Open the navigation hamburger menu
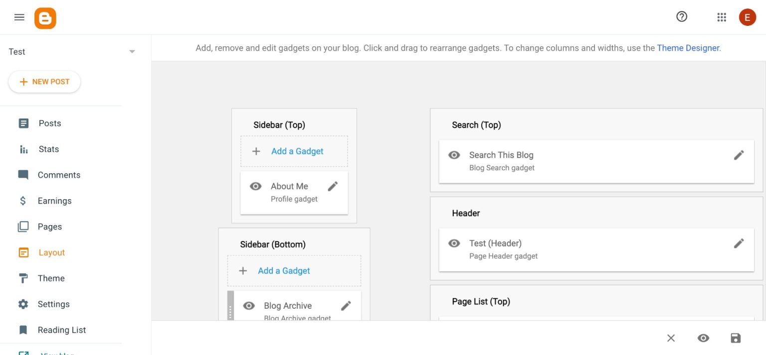Image resolution: width=766 pixels, height=355 pixels. tap(19, 16)
